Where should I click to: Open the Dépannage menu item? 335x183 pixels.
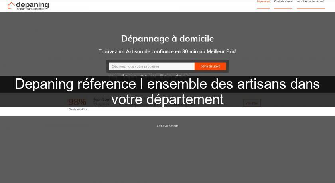[x=263, y=2]
